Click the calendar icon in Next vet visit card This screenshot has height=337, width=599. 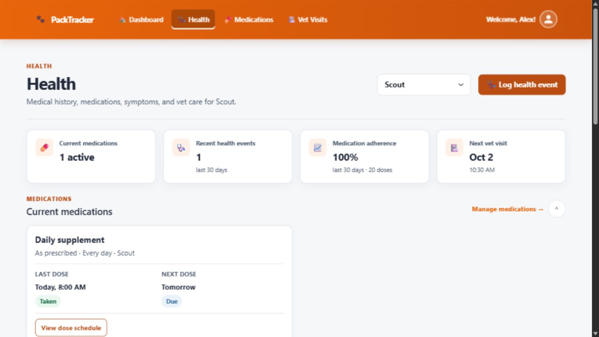pos(454,148)
